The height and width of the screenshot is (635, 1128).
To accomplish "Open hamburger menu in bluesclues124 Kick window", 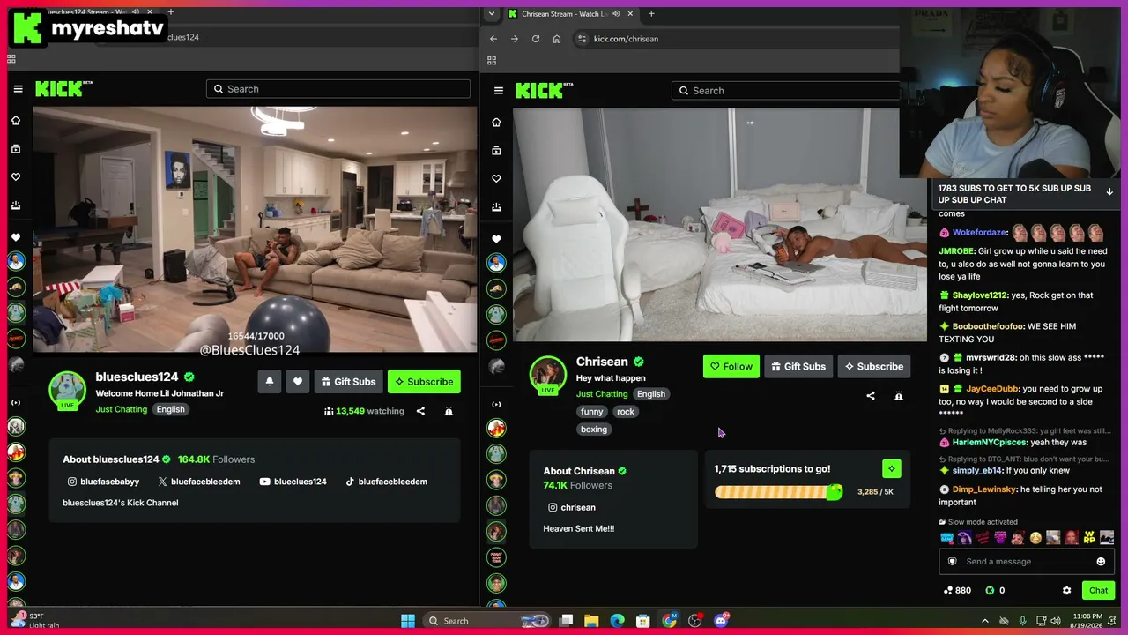I will [18, 89].
